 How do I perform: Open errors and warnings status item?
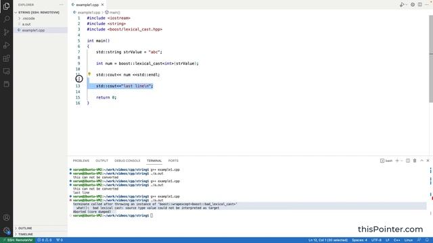tap(45, 240)
